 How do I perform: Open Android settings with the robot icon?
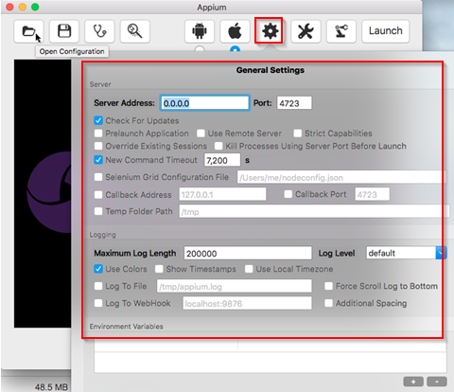tap(200, 31)
